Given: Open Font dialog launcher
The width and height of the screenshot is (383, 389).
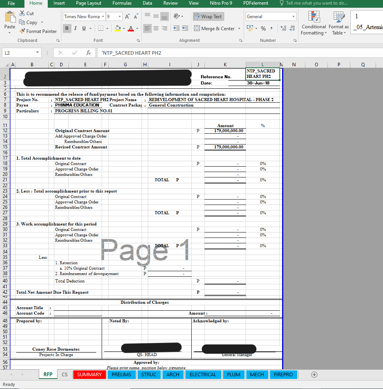Looking at the screenshot, I should coord(138,40).
